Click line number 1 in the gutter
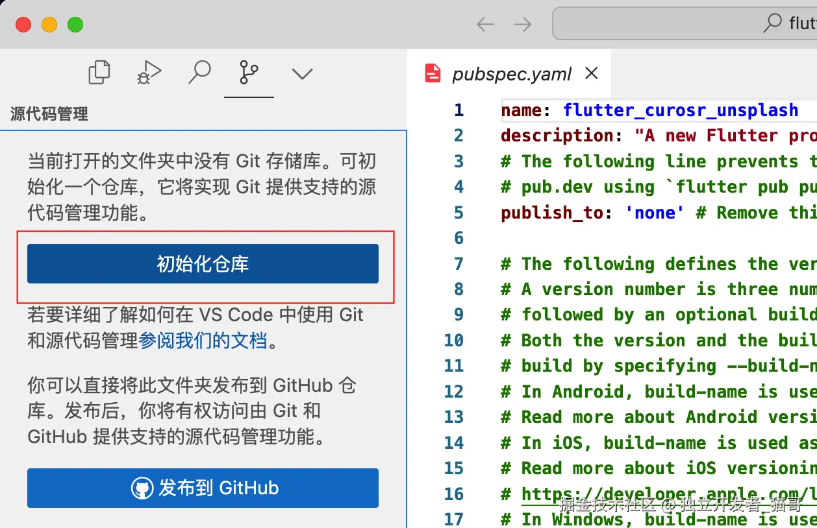Screen dimensions: 817x528 tap(459, 110)
